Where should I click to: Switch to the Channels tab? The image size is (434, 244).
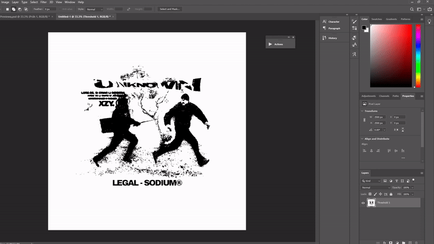click(384, 96)
